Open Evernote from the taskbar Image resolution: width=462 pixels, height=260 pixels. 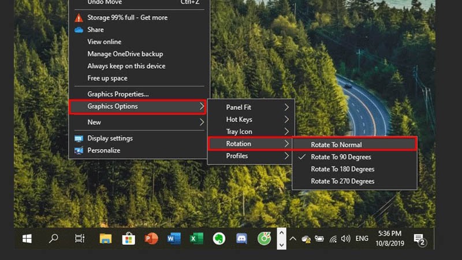tap(219, 238)
